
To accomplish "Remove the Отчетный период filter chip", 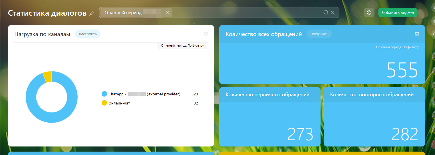I will tap(168, 12).
